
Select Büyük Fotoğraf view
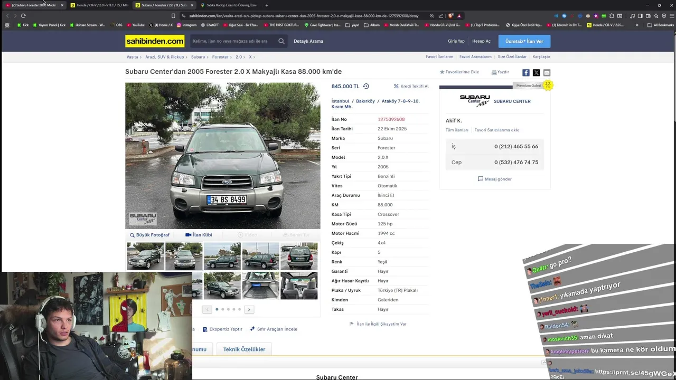point(149,235)
